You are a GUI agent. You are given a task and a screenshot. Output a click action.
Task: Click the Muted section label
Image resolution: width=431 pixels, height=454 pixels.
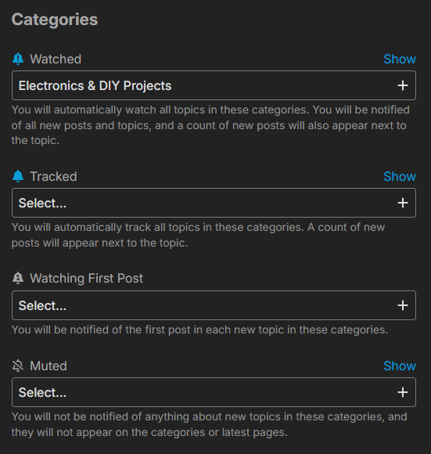[48, 366]
